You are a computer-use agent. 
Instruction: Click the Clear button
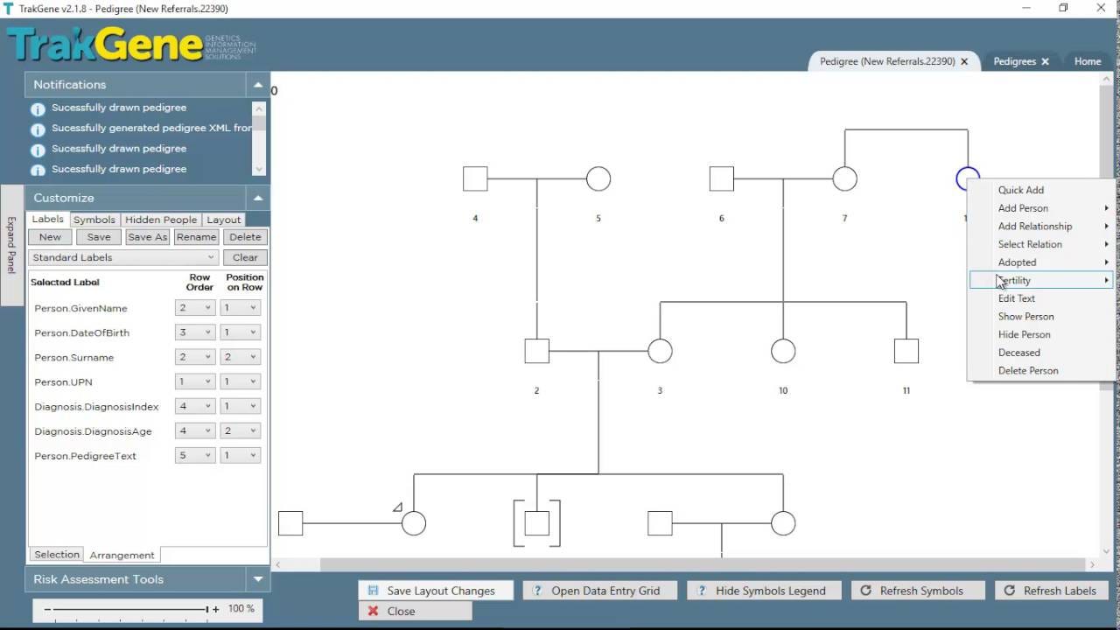(245, 257)
